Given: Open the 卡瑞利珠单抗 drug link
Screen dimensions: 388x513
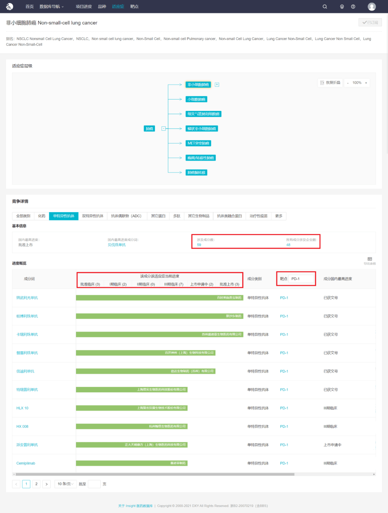Looking at the screenshot, I should click(27, 334).
